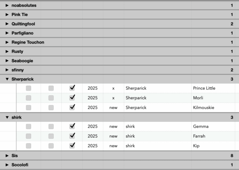Expand the Socolofi group
Screen dimensions: 239x170
click(x=7, y=165)
